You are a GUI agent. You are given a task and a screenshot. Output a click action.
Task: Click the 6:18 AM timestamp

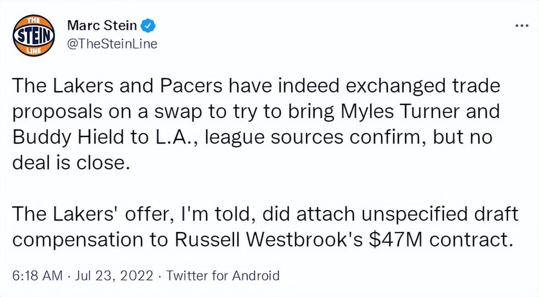[37, 275]
